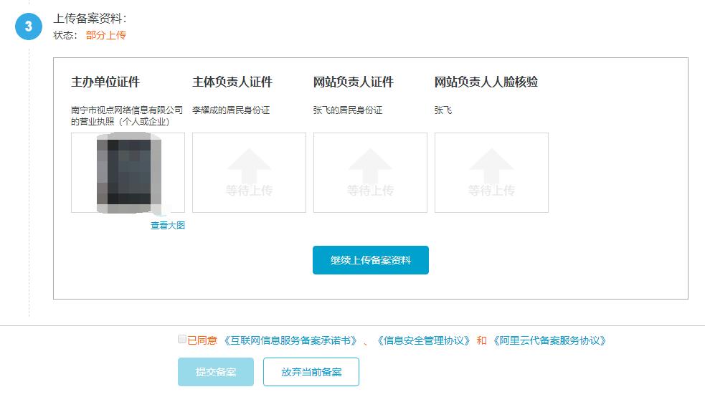
Task: Open 《互联网信息服务备案承诺书》 link
Action: coord(291,340)
